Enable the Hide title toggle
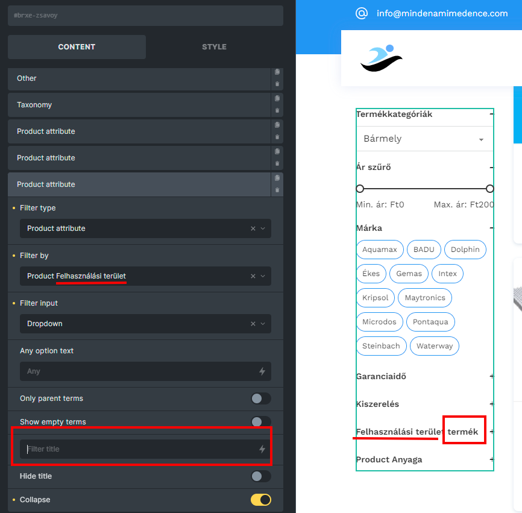Image resolution: width=522 pixels, height=513 pixels. [260, 476]
